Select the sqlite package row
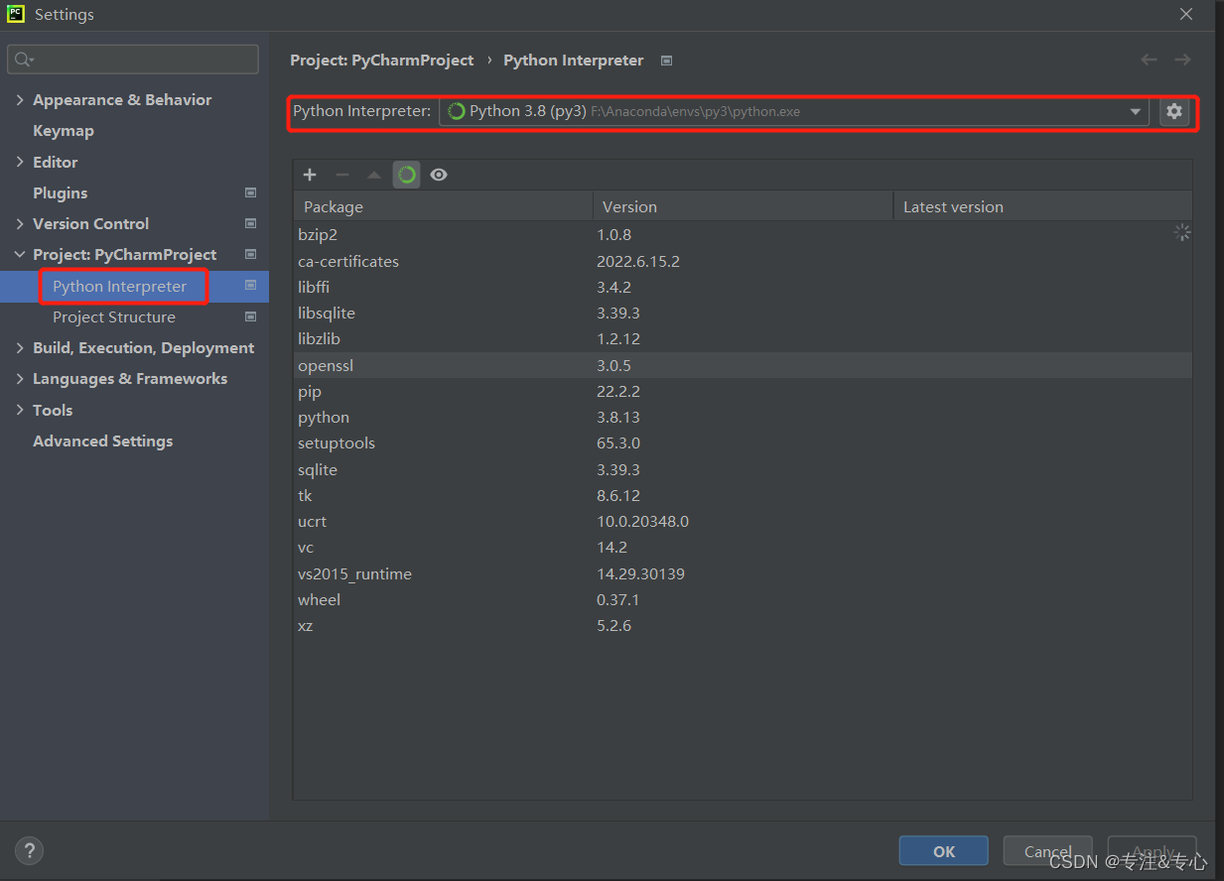The width and height of the screenshot is (1224, 881). click(x=743, y=469)
